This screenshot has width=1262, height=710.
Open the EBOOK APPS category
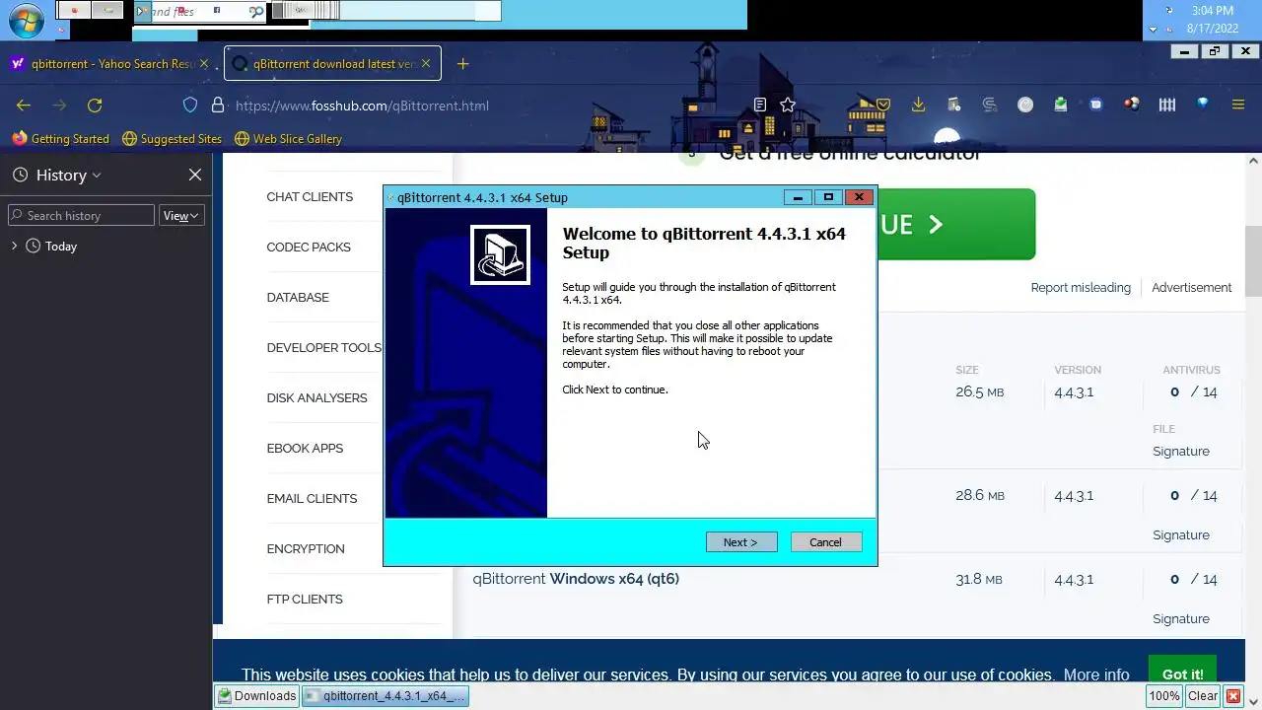click(x=305, y=449)
